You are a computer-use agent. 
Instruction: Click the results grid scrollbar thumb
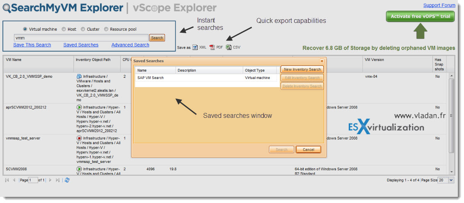pos(451,115)
